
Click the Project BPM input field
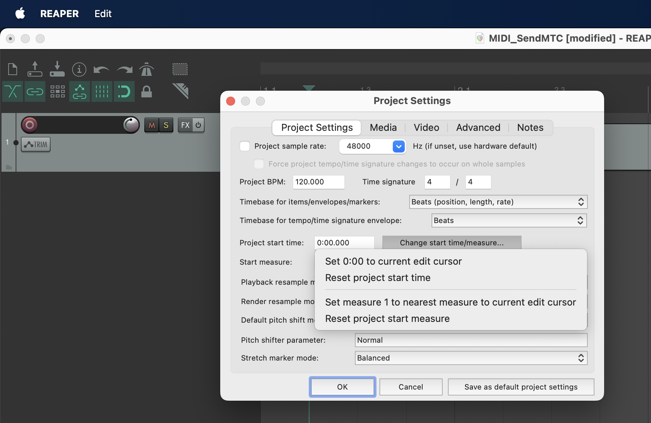click(318, 182)
